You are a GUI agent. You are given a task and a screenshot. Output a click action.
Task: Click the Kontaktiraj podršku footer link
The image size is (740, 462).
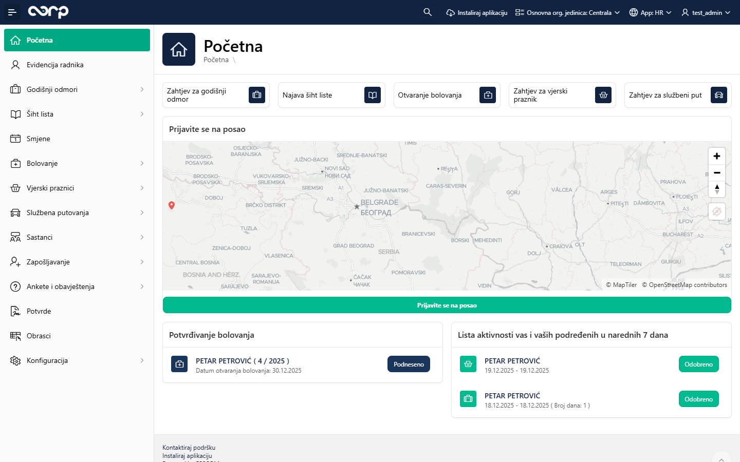click(189, 448)
